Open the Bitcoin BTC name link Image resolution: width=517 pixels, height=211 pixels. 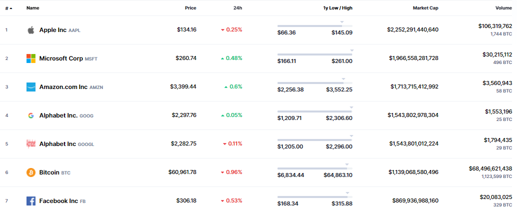click(55, 172)
